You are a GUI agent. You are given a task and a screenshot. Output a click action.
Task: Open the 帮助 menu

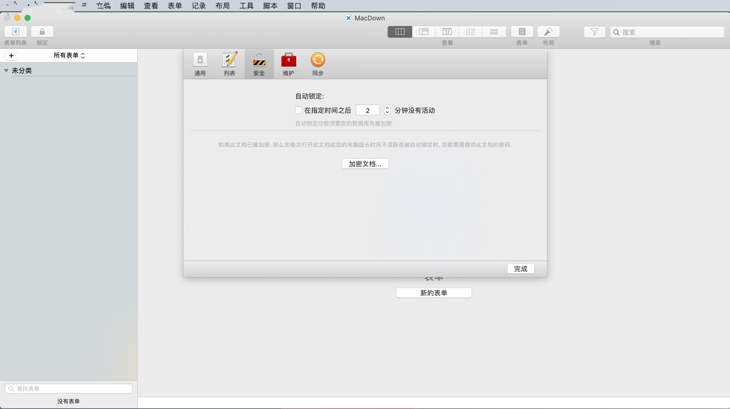[x=318, y=6]
